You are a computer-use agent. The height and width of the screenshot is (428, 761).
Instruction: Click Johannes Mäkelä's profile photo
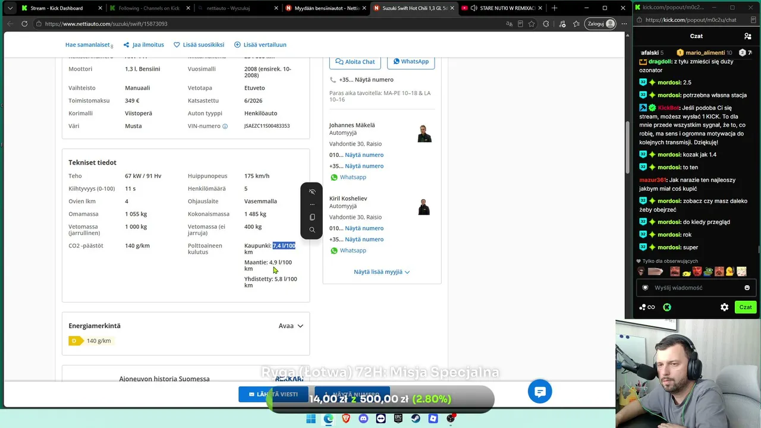424,134
